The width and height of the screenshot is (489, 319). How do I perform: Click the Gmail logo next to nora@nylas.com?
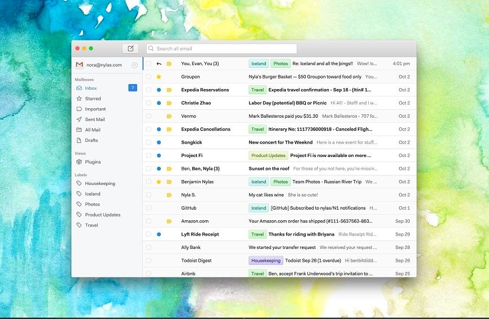[79, 64]
